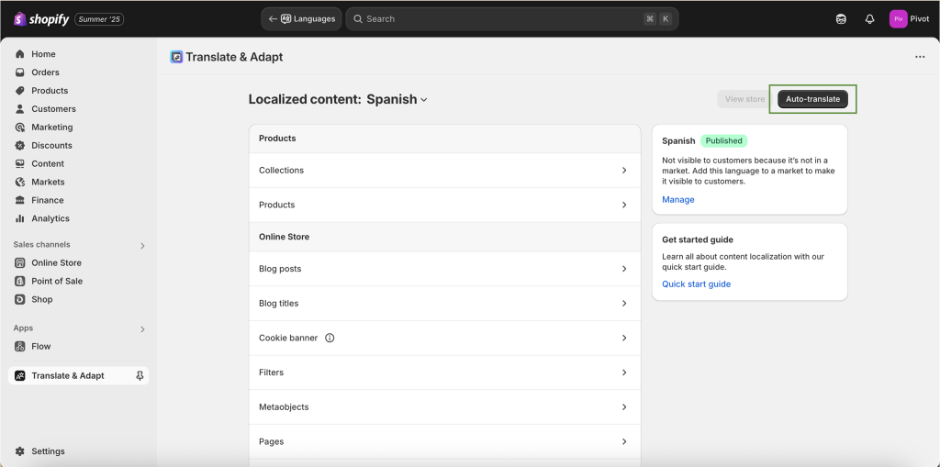The height and width of the screenshot is (467, 940).
Task: Open Pages row chevron
Action: tap(624, 441)
